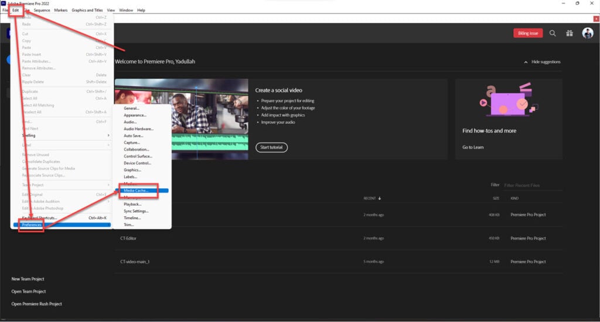Select Media Cache... in Preferences submenu
The image size is (600, 322).
(142, 191)
